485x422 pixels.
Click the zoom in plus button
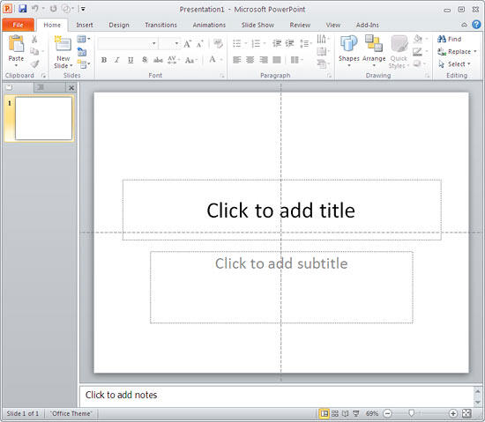[x=453, y=413]
